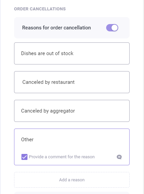Click the word 'Other' in the highlighted card
The height and width of the screenshot is (194, 144).
point(27,140)
